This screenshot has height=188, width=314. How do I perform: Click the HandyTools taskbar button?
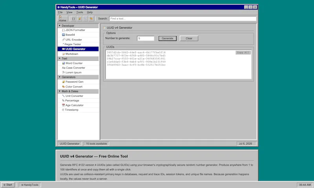pos(30,185)
